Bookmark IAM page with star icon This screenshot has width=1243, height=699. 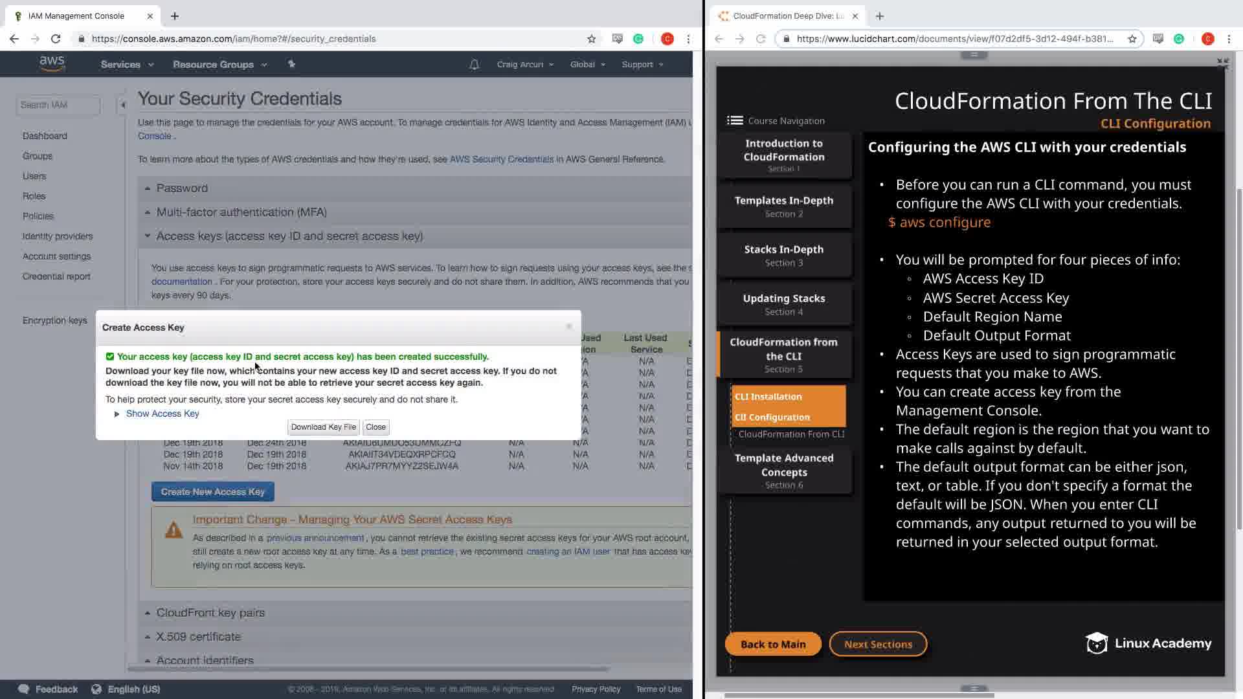(591, 39)
